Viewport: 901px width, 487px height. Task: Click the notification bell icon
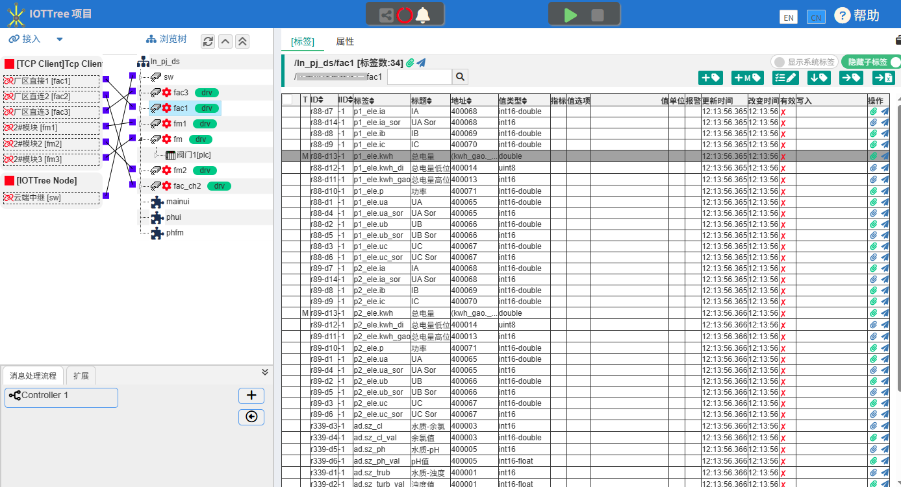coord(422,14)
